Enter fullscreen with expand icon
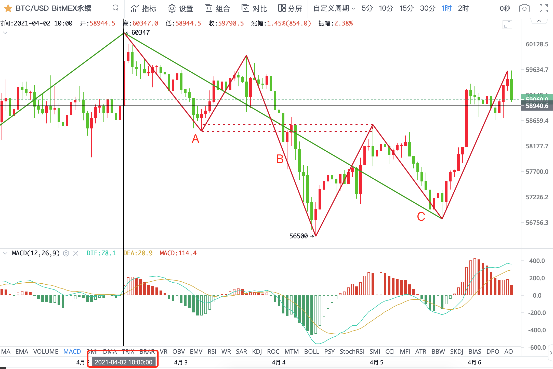The image size is (553, 369). coord(544,8)
